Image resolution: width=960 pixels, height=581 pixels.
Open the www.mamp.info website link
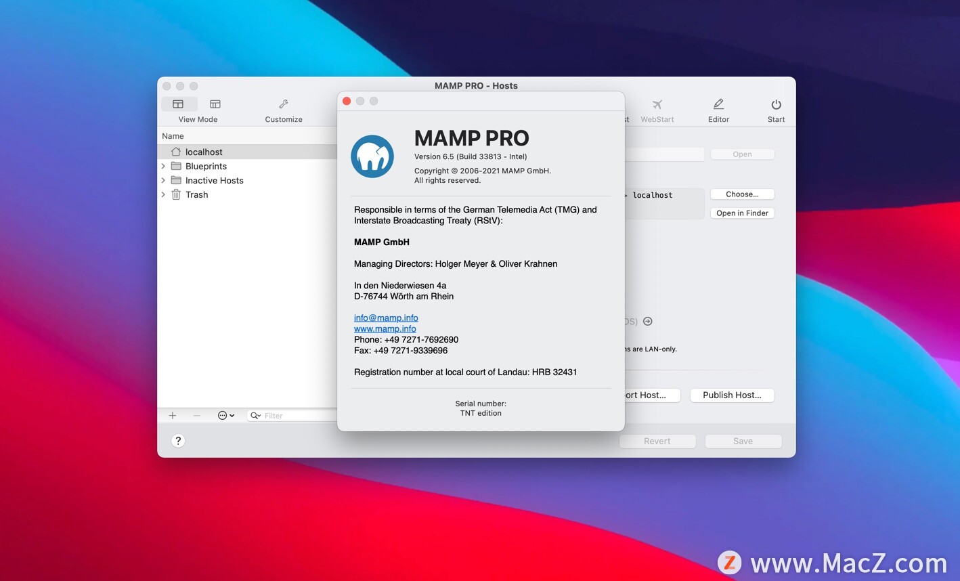pos(385,328)
